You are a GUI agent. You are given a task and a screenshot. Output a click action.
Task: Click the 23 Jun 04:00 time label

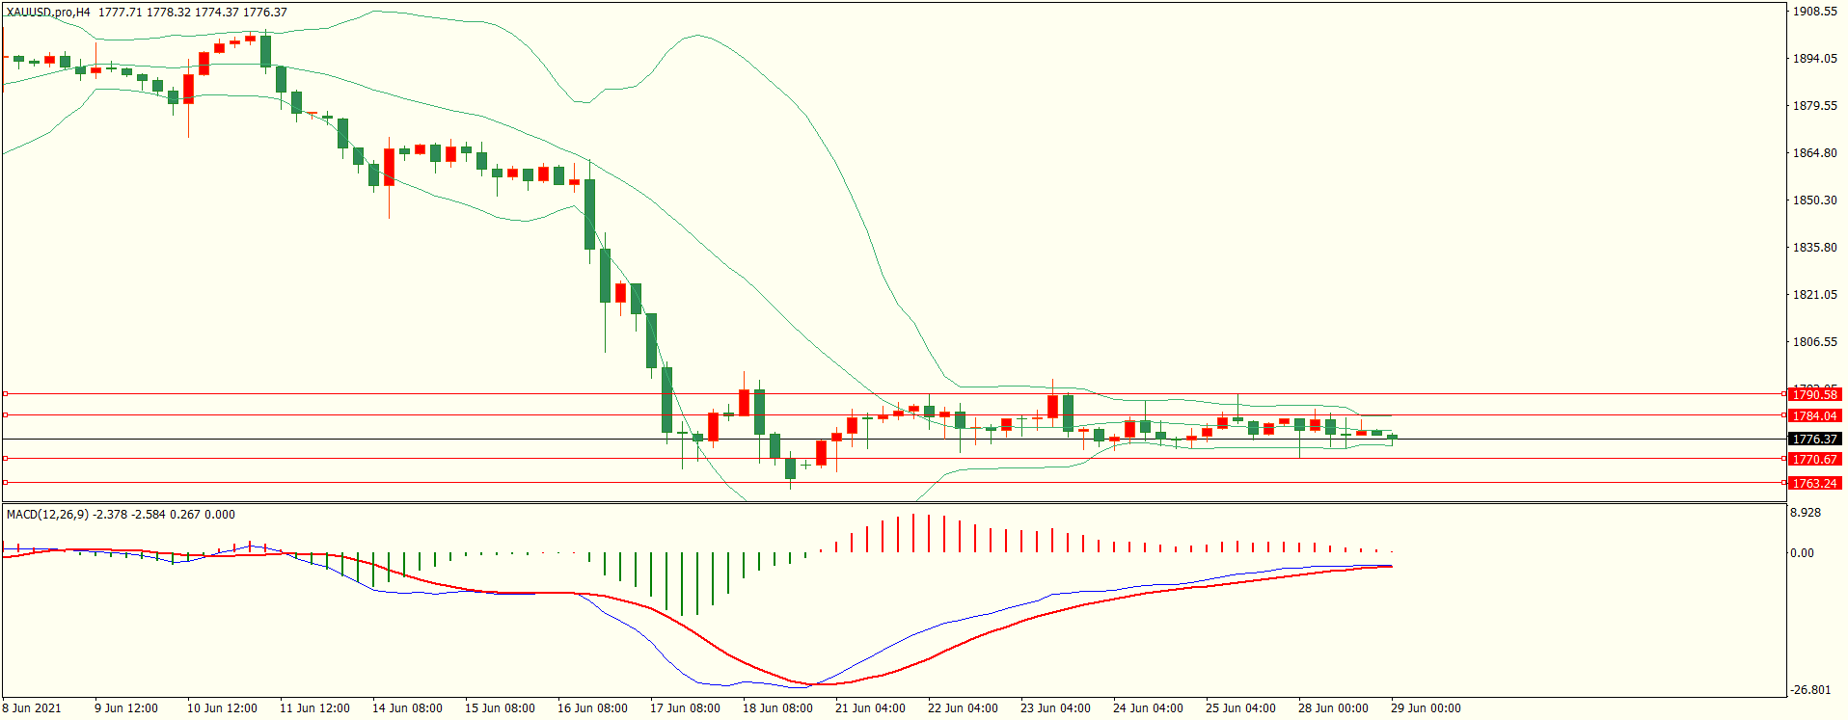point(1055,708)
